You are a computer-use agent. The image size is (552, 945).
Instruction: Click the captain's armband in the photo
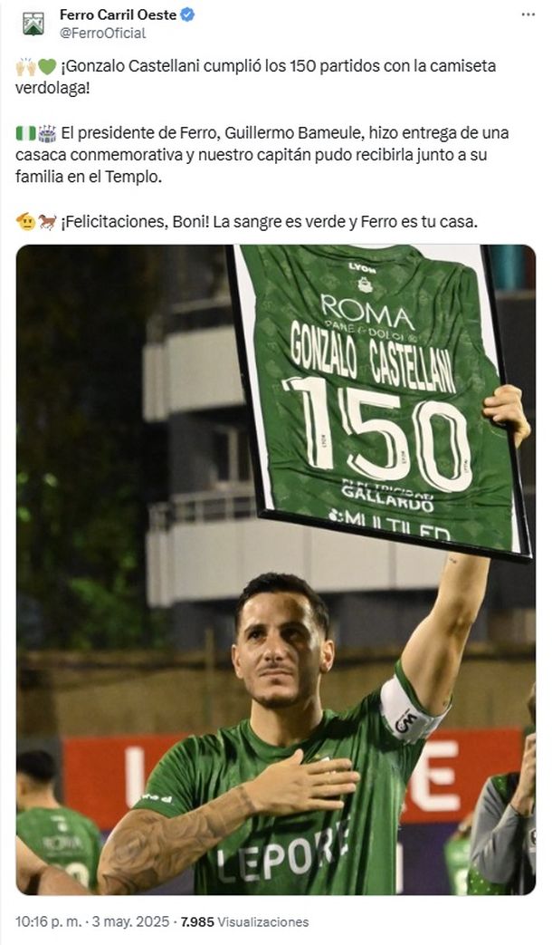(413, 710)
